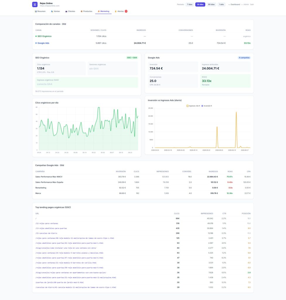Click Google Ads channel row label
This screenshot has height=300, width=286.
pos(43,43)
